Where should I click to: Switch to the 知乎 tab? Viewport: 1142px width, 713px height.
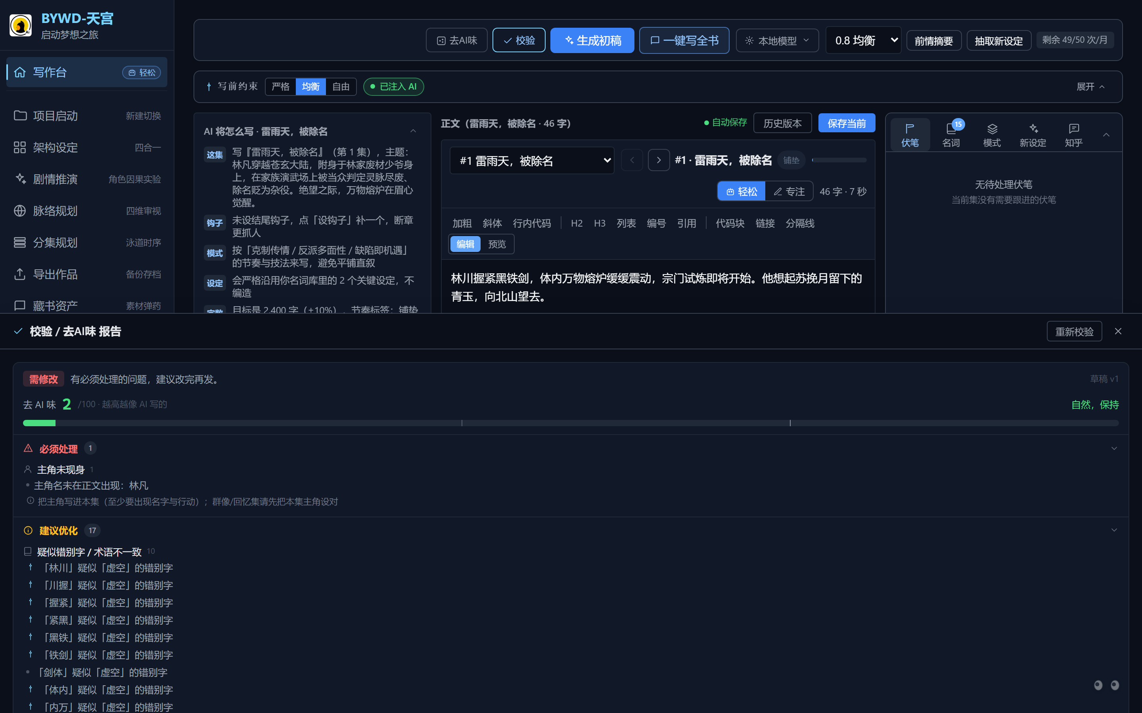click(1073, 135)
